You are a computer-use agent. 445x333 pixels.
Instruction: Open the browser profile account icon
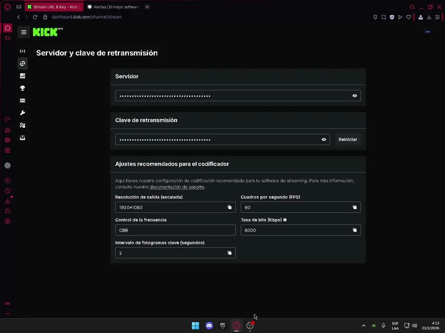(x=420, y=17)
